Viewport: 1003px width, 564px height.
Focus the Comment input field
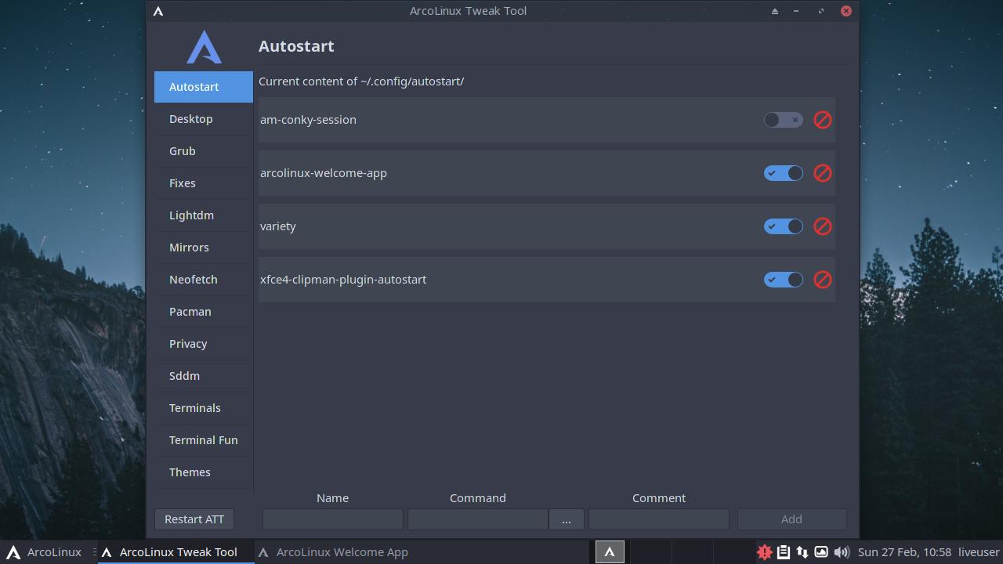click(659, 519)
